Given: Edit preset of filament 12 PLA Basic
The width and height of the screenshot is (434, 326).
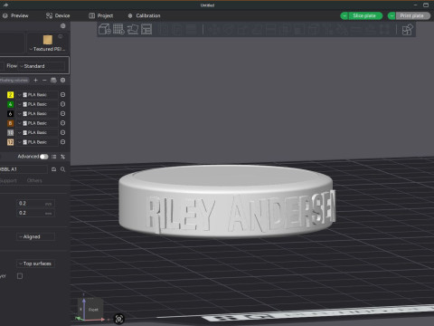Looking at the screenshot, I should [x=62, y=142].
